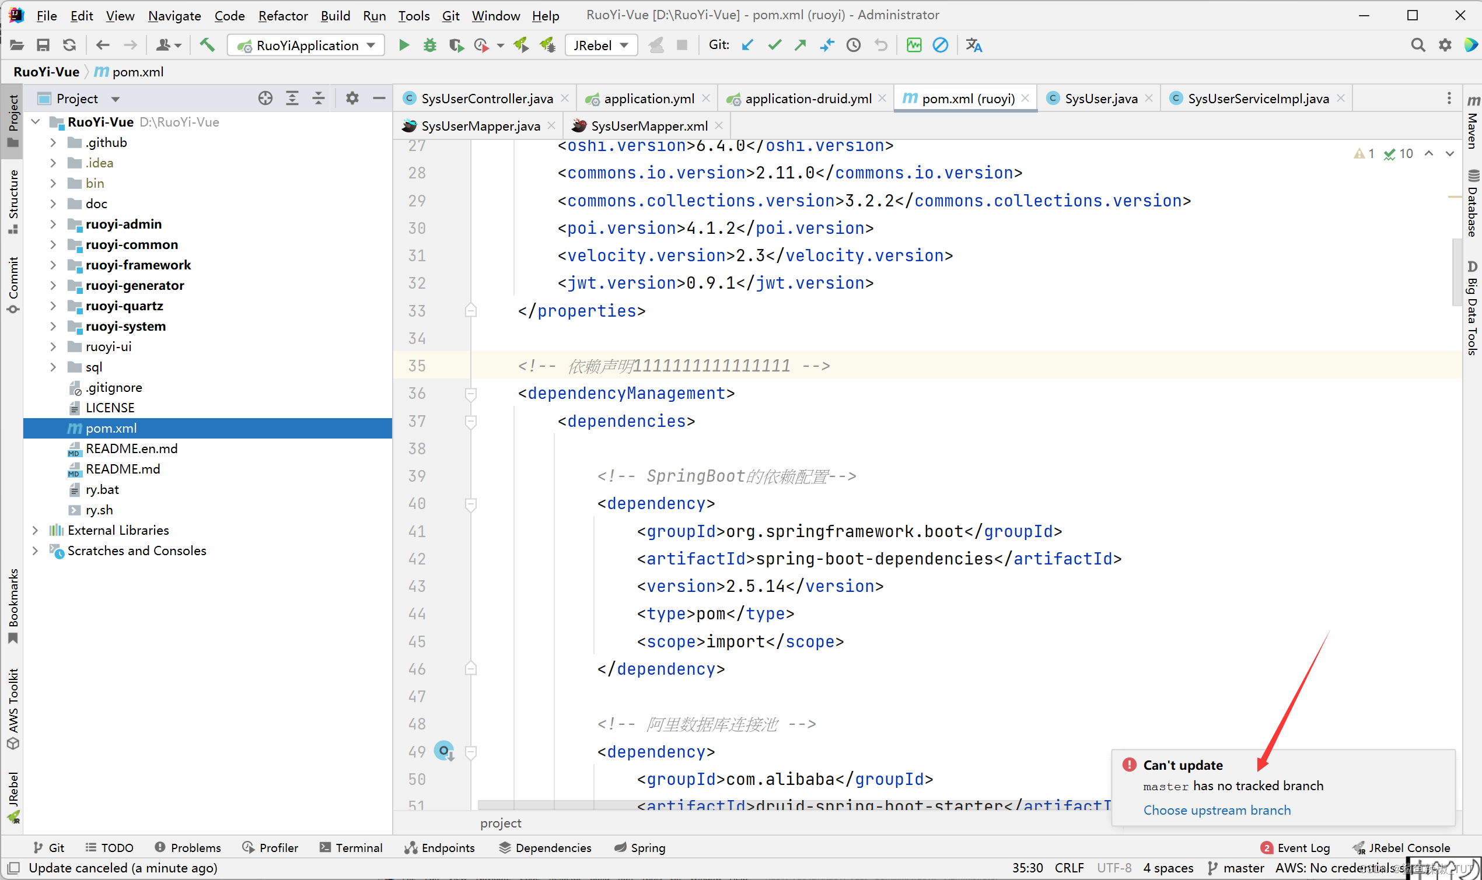Click 4 spaces indent setting

(x=1168, y=868)
